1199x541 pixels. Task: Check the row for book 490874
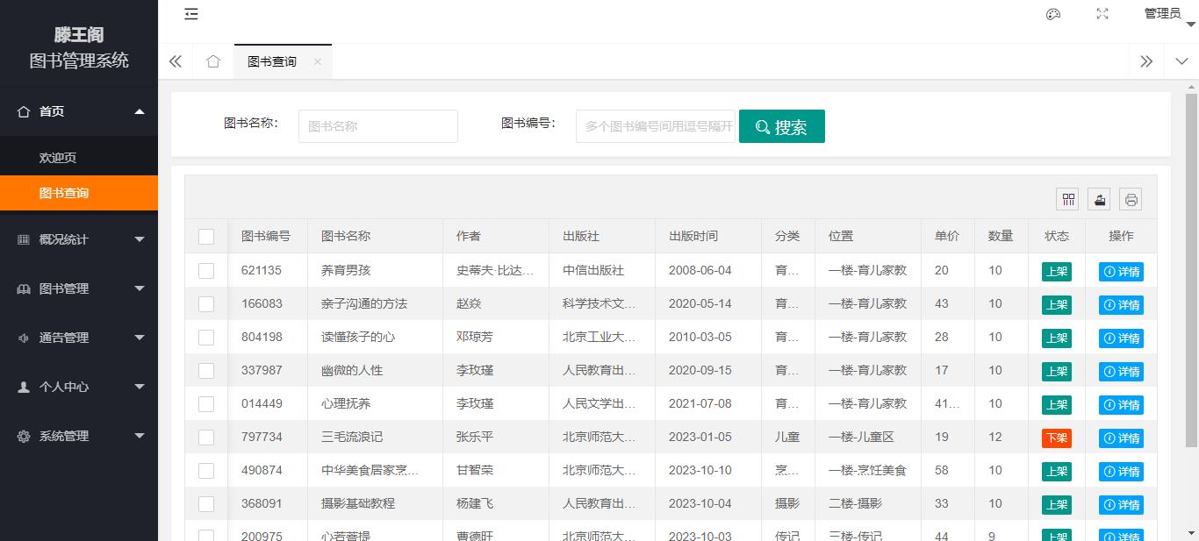[206, 471]
